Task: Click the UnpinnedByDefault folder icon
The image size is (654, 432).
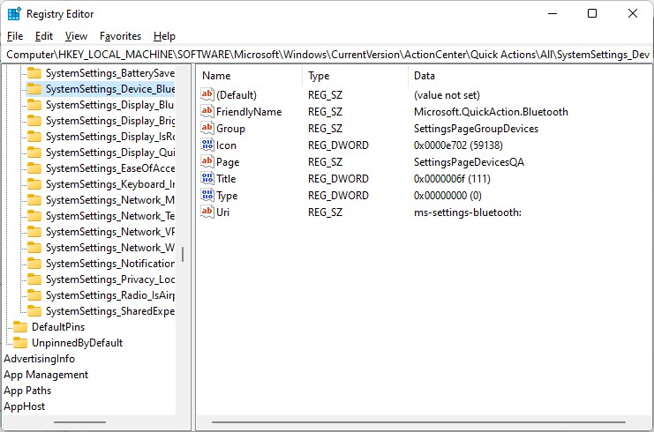Action: 20,343
